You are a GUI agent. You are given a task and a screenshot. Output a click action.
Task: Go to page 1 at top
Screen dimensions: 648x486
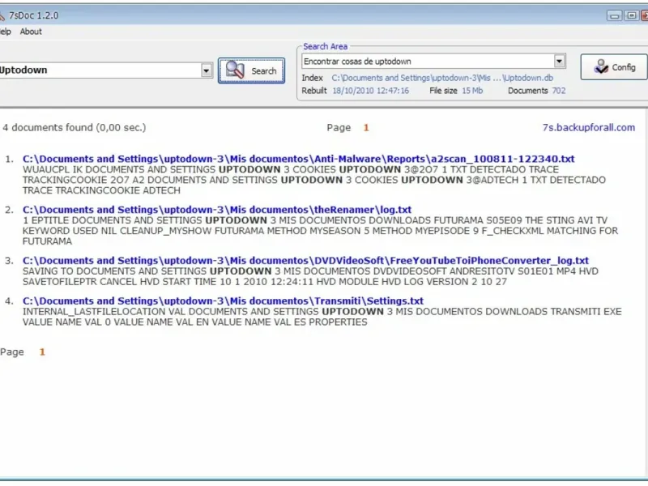[366, 128]
